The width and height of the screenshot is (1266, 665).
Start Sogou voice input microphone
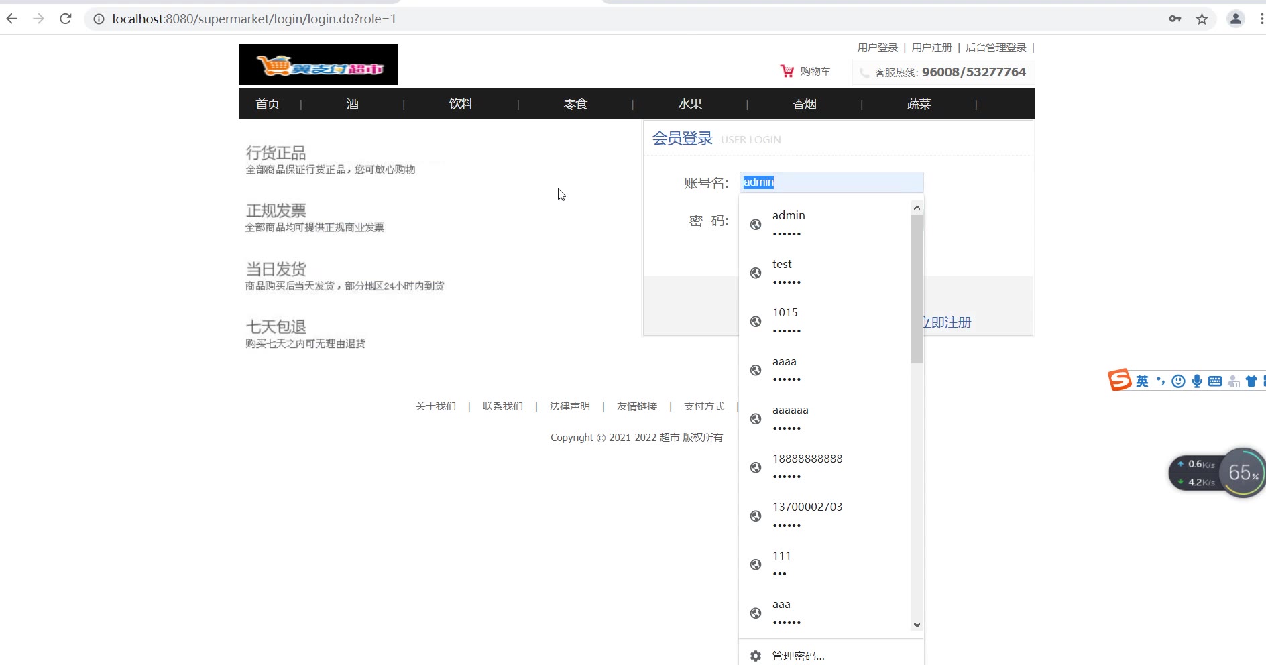point(1197,381)
